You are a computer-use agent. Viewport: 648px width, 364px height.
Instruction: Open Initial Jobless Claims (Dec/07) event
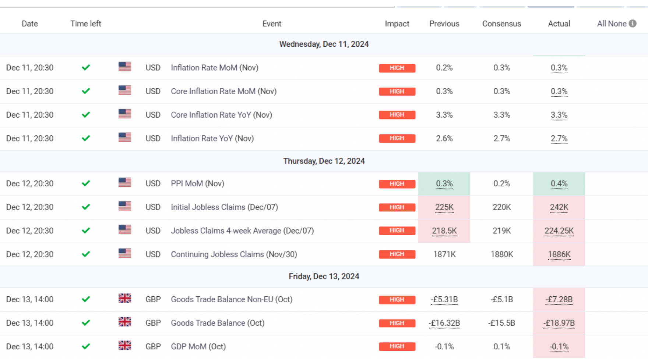coord(224,207)
